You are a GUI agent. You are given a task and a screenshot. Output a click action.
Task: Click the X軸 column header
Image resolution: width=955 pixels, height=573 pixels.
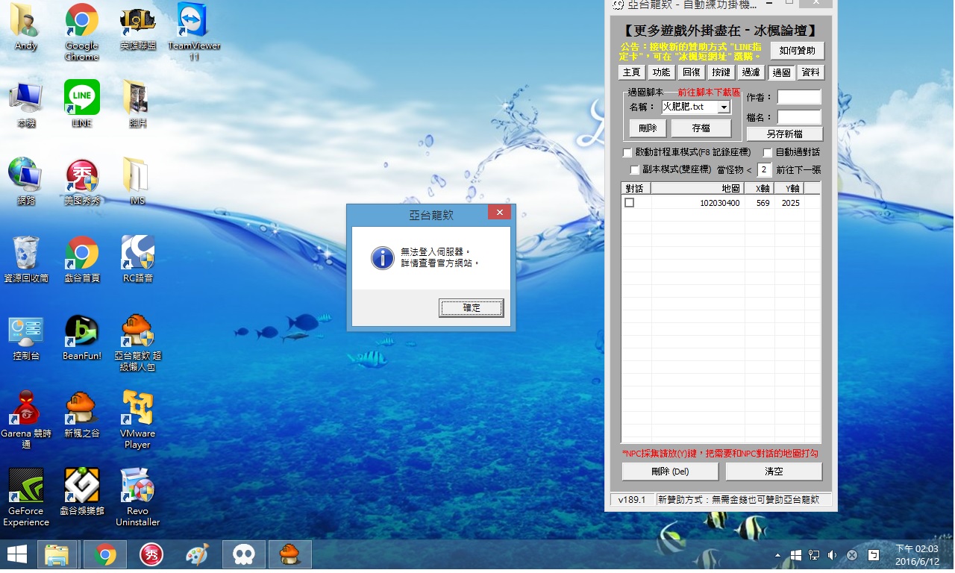click(759, 189)
